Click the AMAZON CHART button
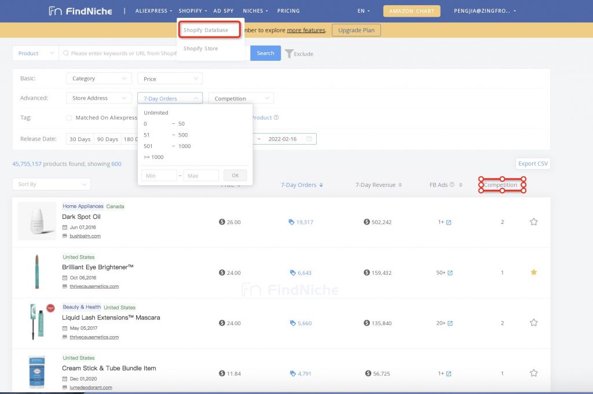This screenshot has width=593, height=394. point(412,11)
